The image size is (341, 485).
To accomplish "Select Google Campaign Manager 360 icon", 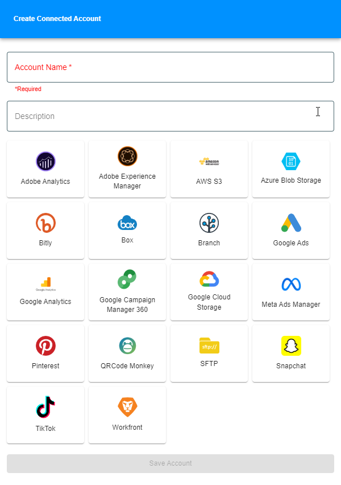I will (x=127, y=280).
